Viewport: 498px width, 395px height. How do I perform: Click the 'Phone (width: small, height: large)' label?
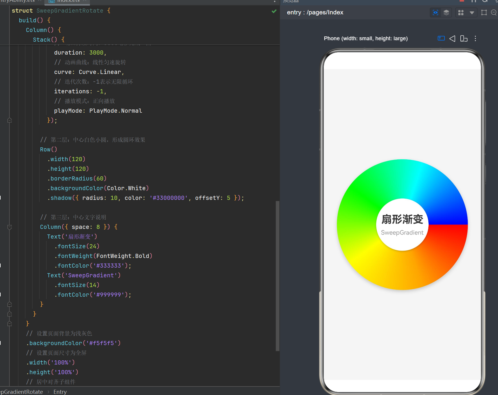[366, 38]
